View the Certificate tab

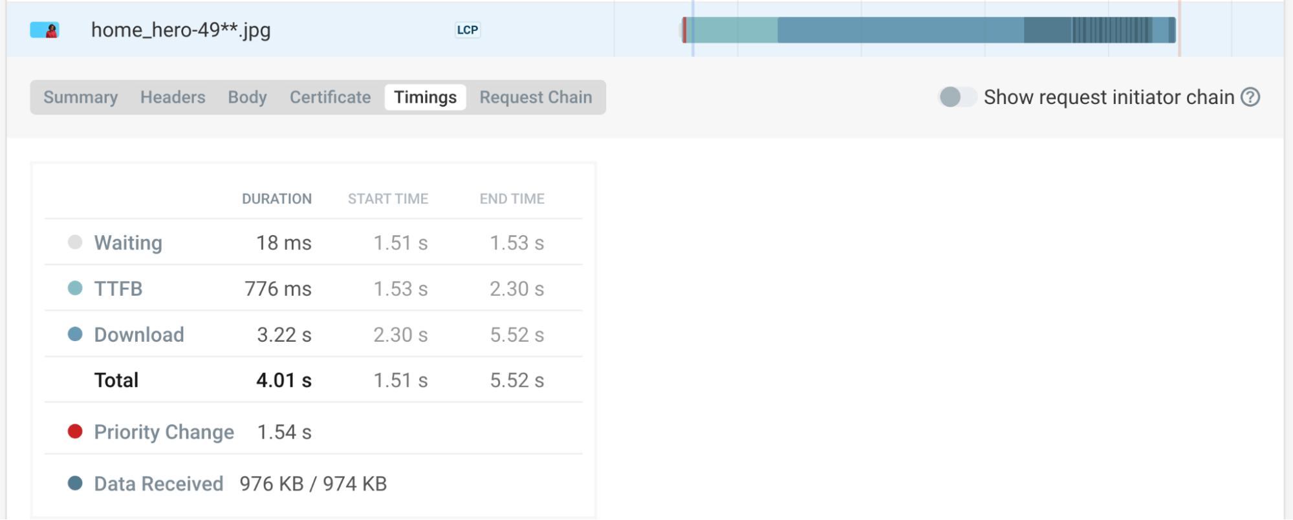[x=330, y=98]
